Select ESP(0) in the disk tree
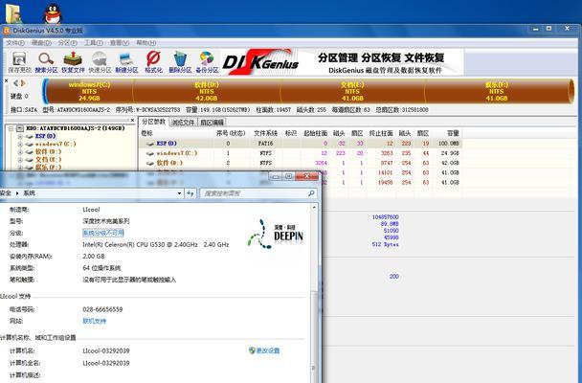Screen dimensions: 582x383 click(x=45, y=136)
